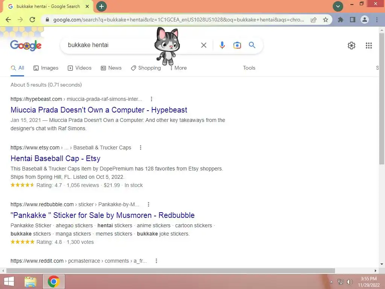Switch to the Shopping tab
The image size is (385, 289).
coord(146,68)
